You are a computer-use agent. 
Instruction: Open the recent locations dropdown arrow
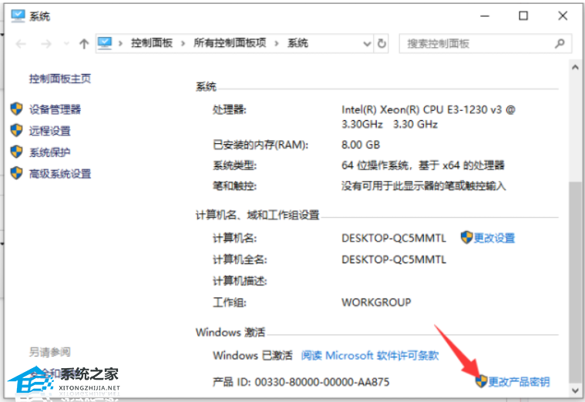pos(65,44)
